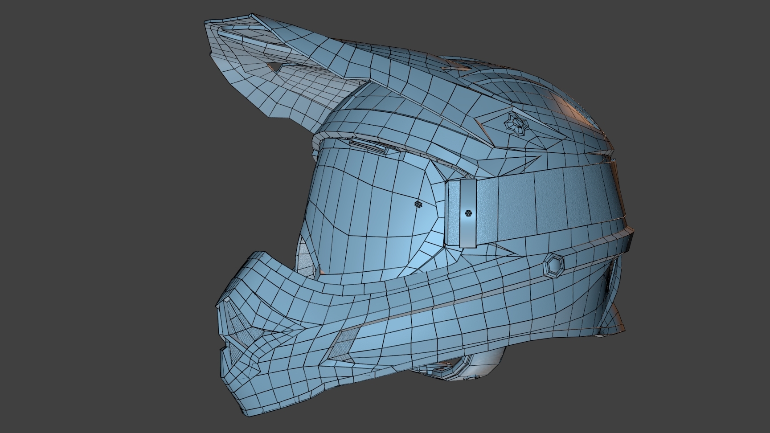The image size is (770, 433).
Task: Click the small screw on the goggle lens
Action: point(418,204)
